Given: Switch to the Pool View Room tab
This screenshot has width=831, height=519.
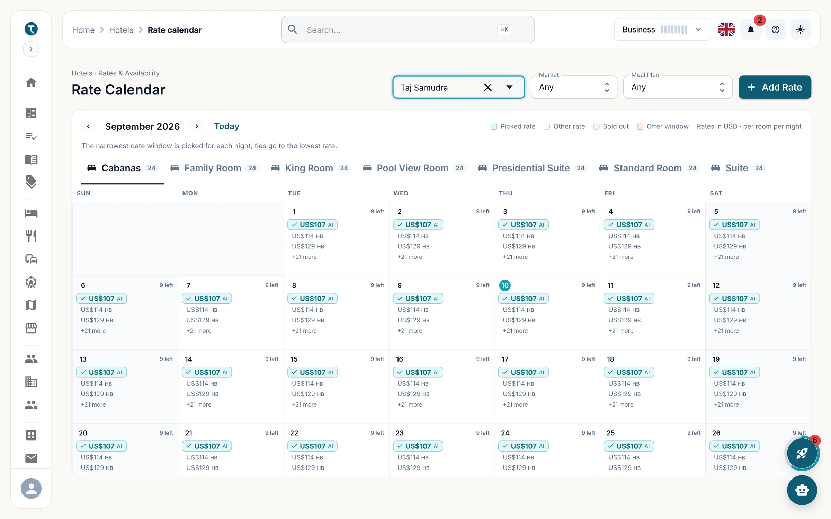Looking at the screenshot, I should click(x=414, y=168).
